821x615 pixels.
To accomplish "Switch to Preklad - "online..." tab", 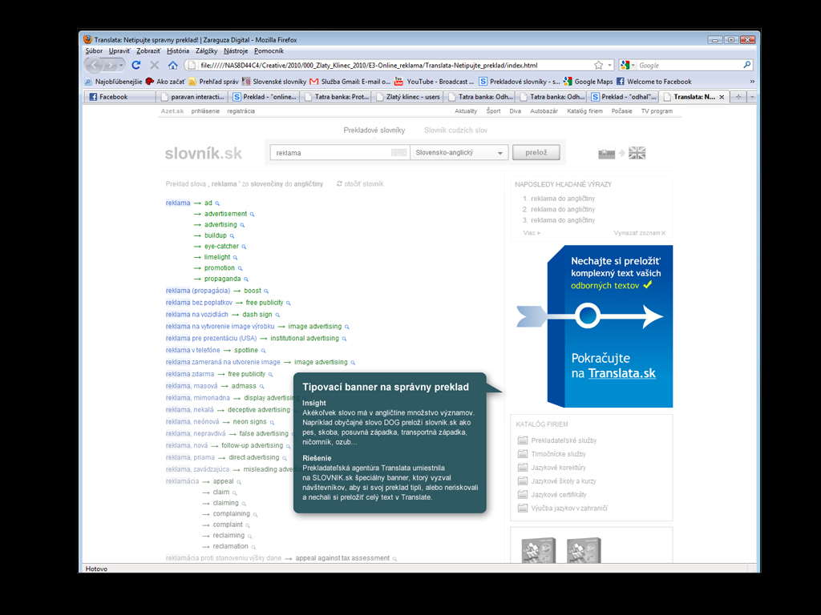I will point(264,97).
